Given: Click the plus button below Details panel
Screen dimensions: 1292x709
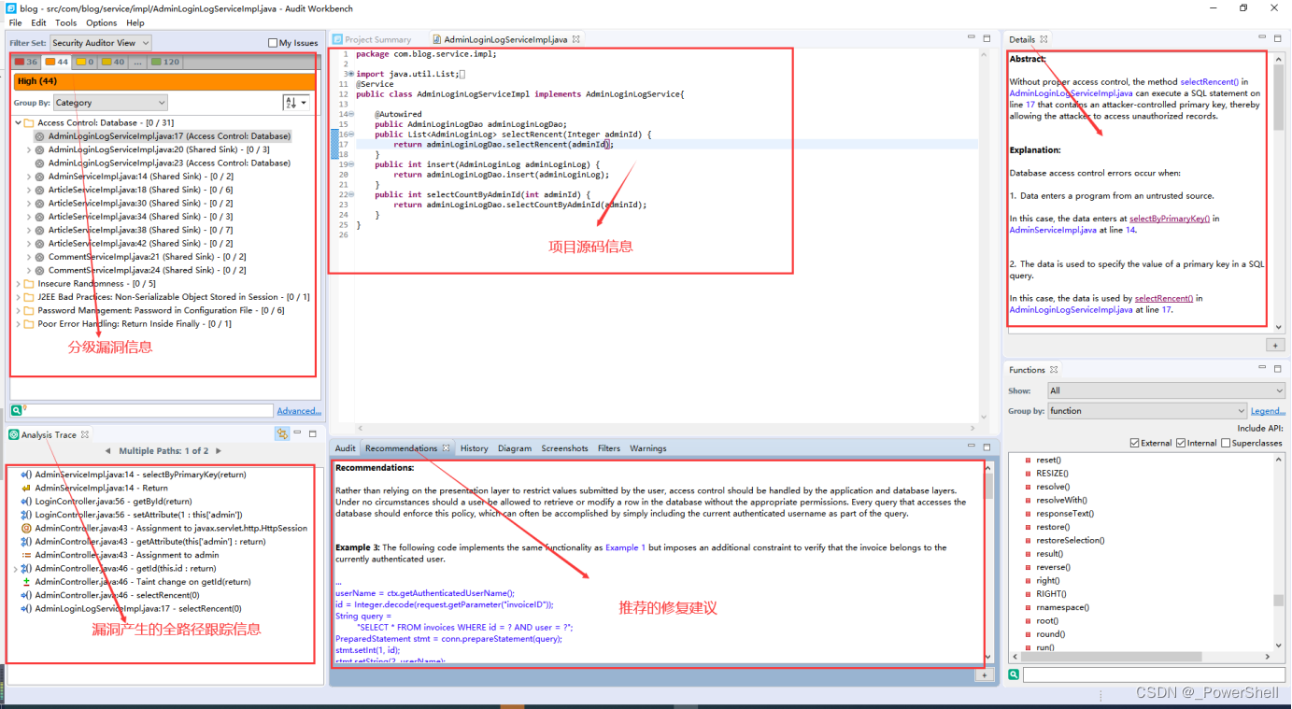Looking at the screenshot, I should pyautogui.click(x=1276, y=345).
